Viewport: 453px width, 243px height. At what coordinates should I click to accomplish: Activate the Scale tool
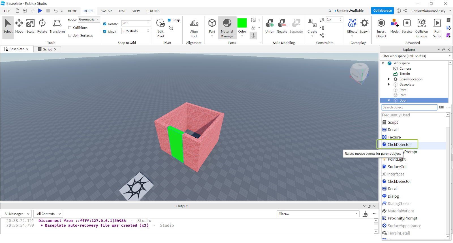point(30,26)
